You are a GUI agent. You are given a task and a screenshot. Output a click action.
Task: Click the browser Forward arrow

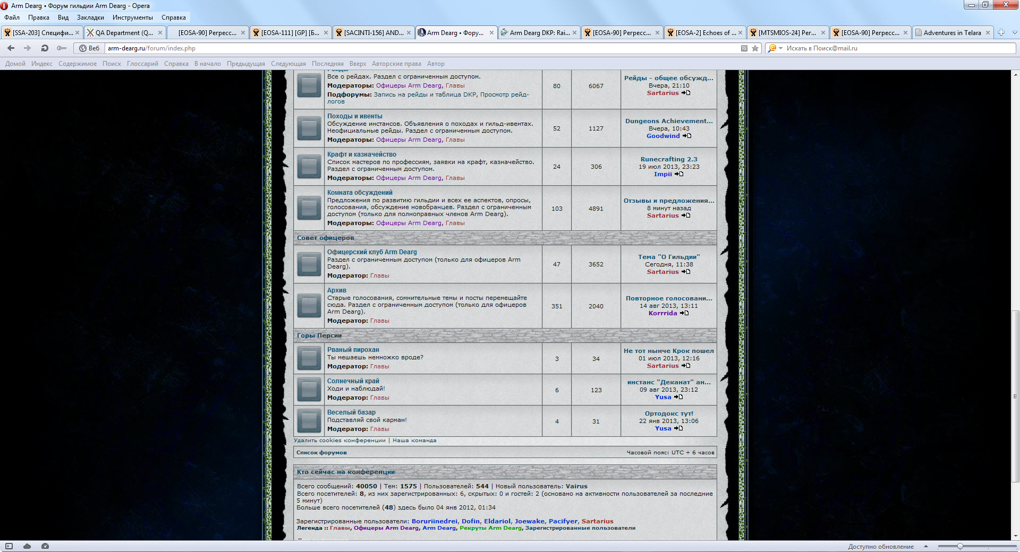point(28,48)
